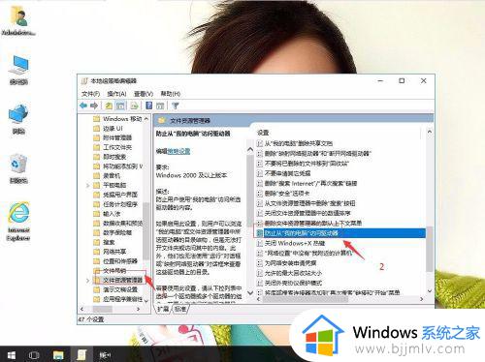Select setting 从"我的电脑"删除共享文档
This screenshot has width=485, height=362.
point(299,143)
